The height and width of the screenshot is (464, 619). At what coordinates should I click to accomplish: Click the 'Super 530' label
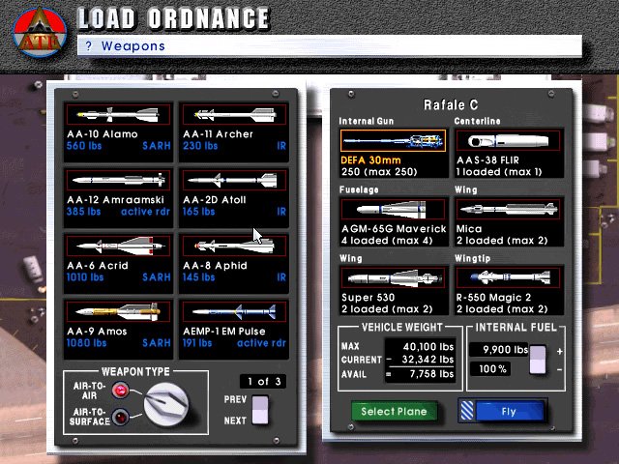tap(368, 298)
